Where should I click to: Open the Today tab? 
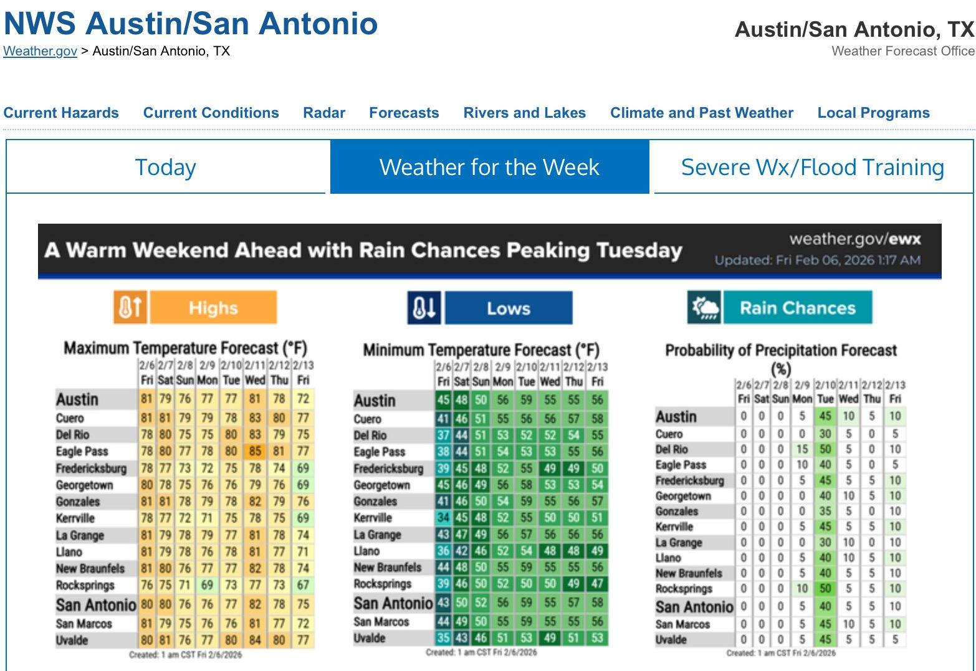pyautogui.click(x=166, y=167)
